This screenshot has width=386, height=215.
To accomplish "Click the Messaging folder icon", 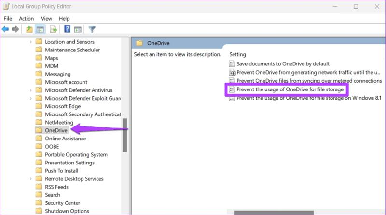I will (39, 74).
